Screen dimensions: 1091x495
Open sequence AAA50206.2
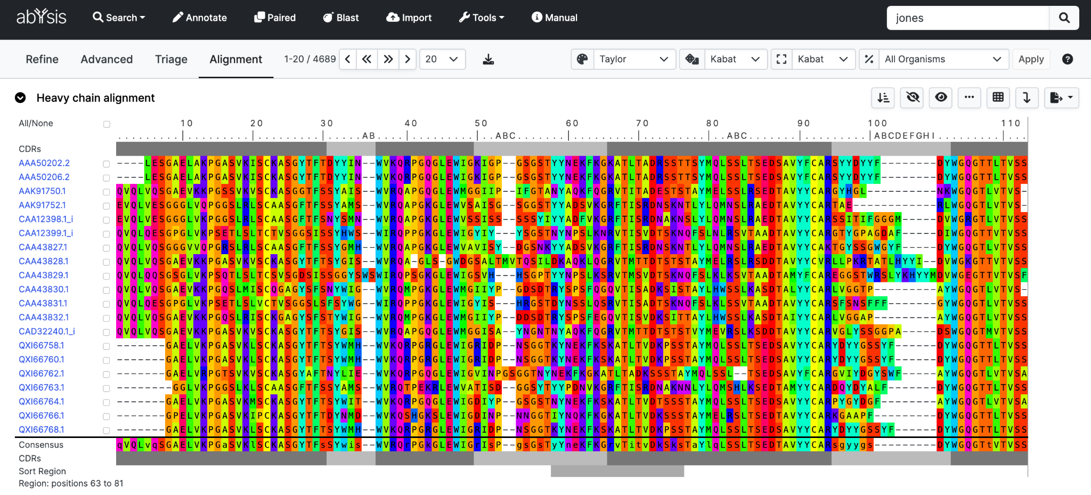click(x=44, y=177)
